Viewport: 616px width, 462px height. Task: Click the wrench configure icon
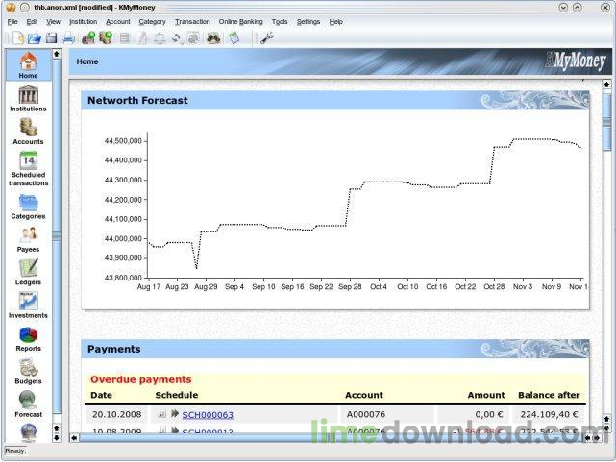pos(266,37)
